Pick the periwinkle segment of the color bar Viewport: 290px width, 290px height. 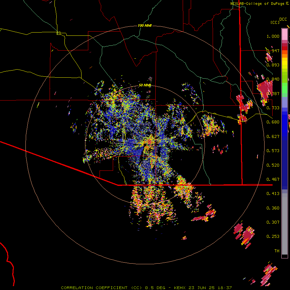(285, 103)
